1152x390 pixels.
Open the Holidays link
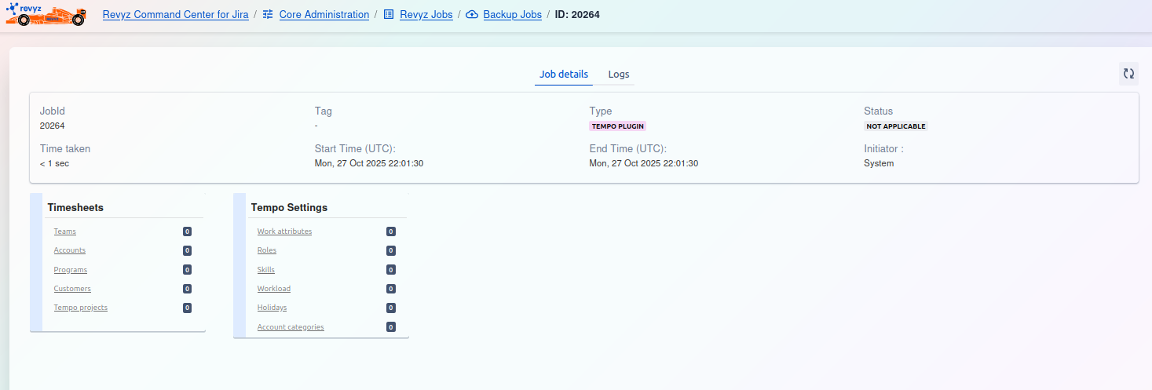point(272,308)
